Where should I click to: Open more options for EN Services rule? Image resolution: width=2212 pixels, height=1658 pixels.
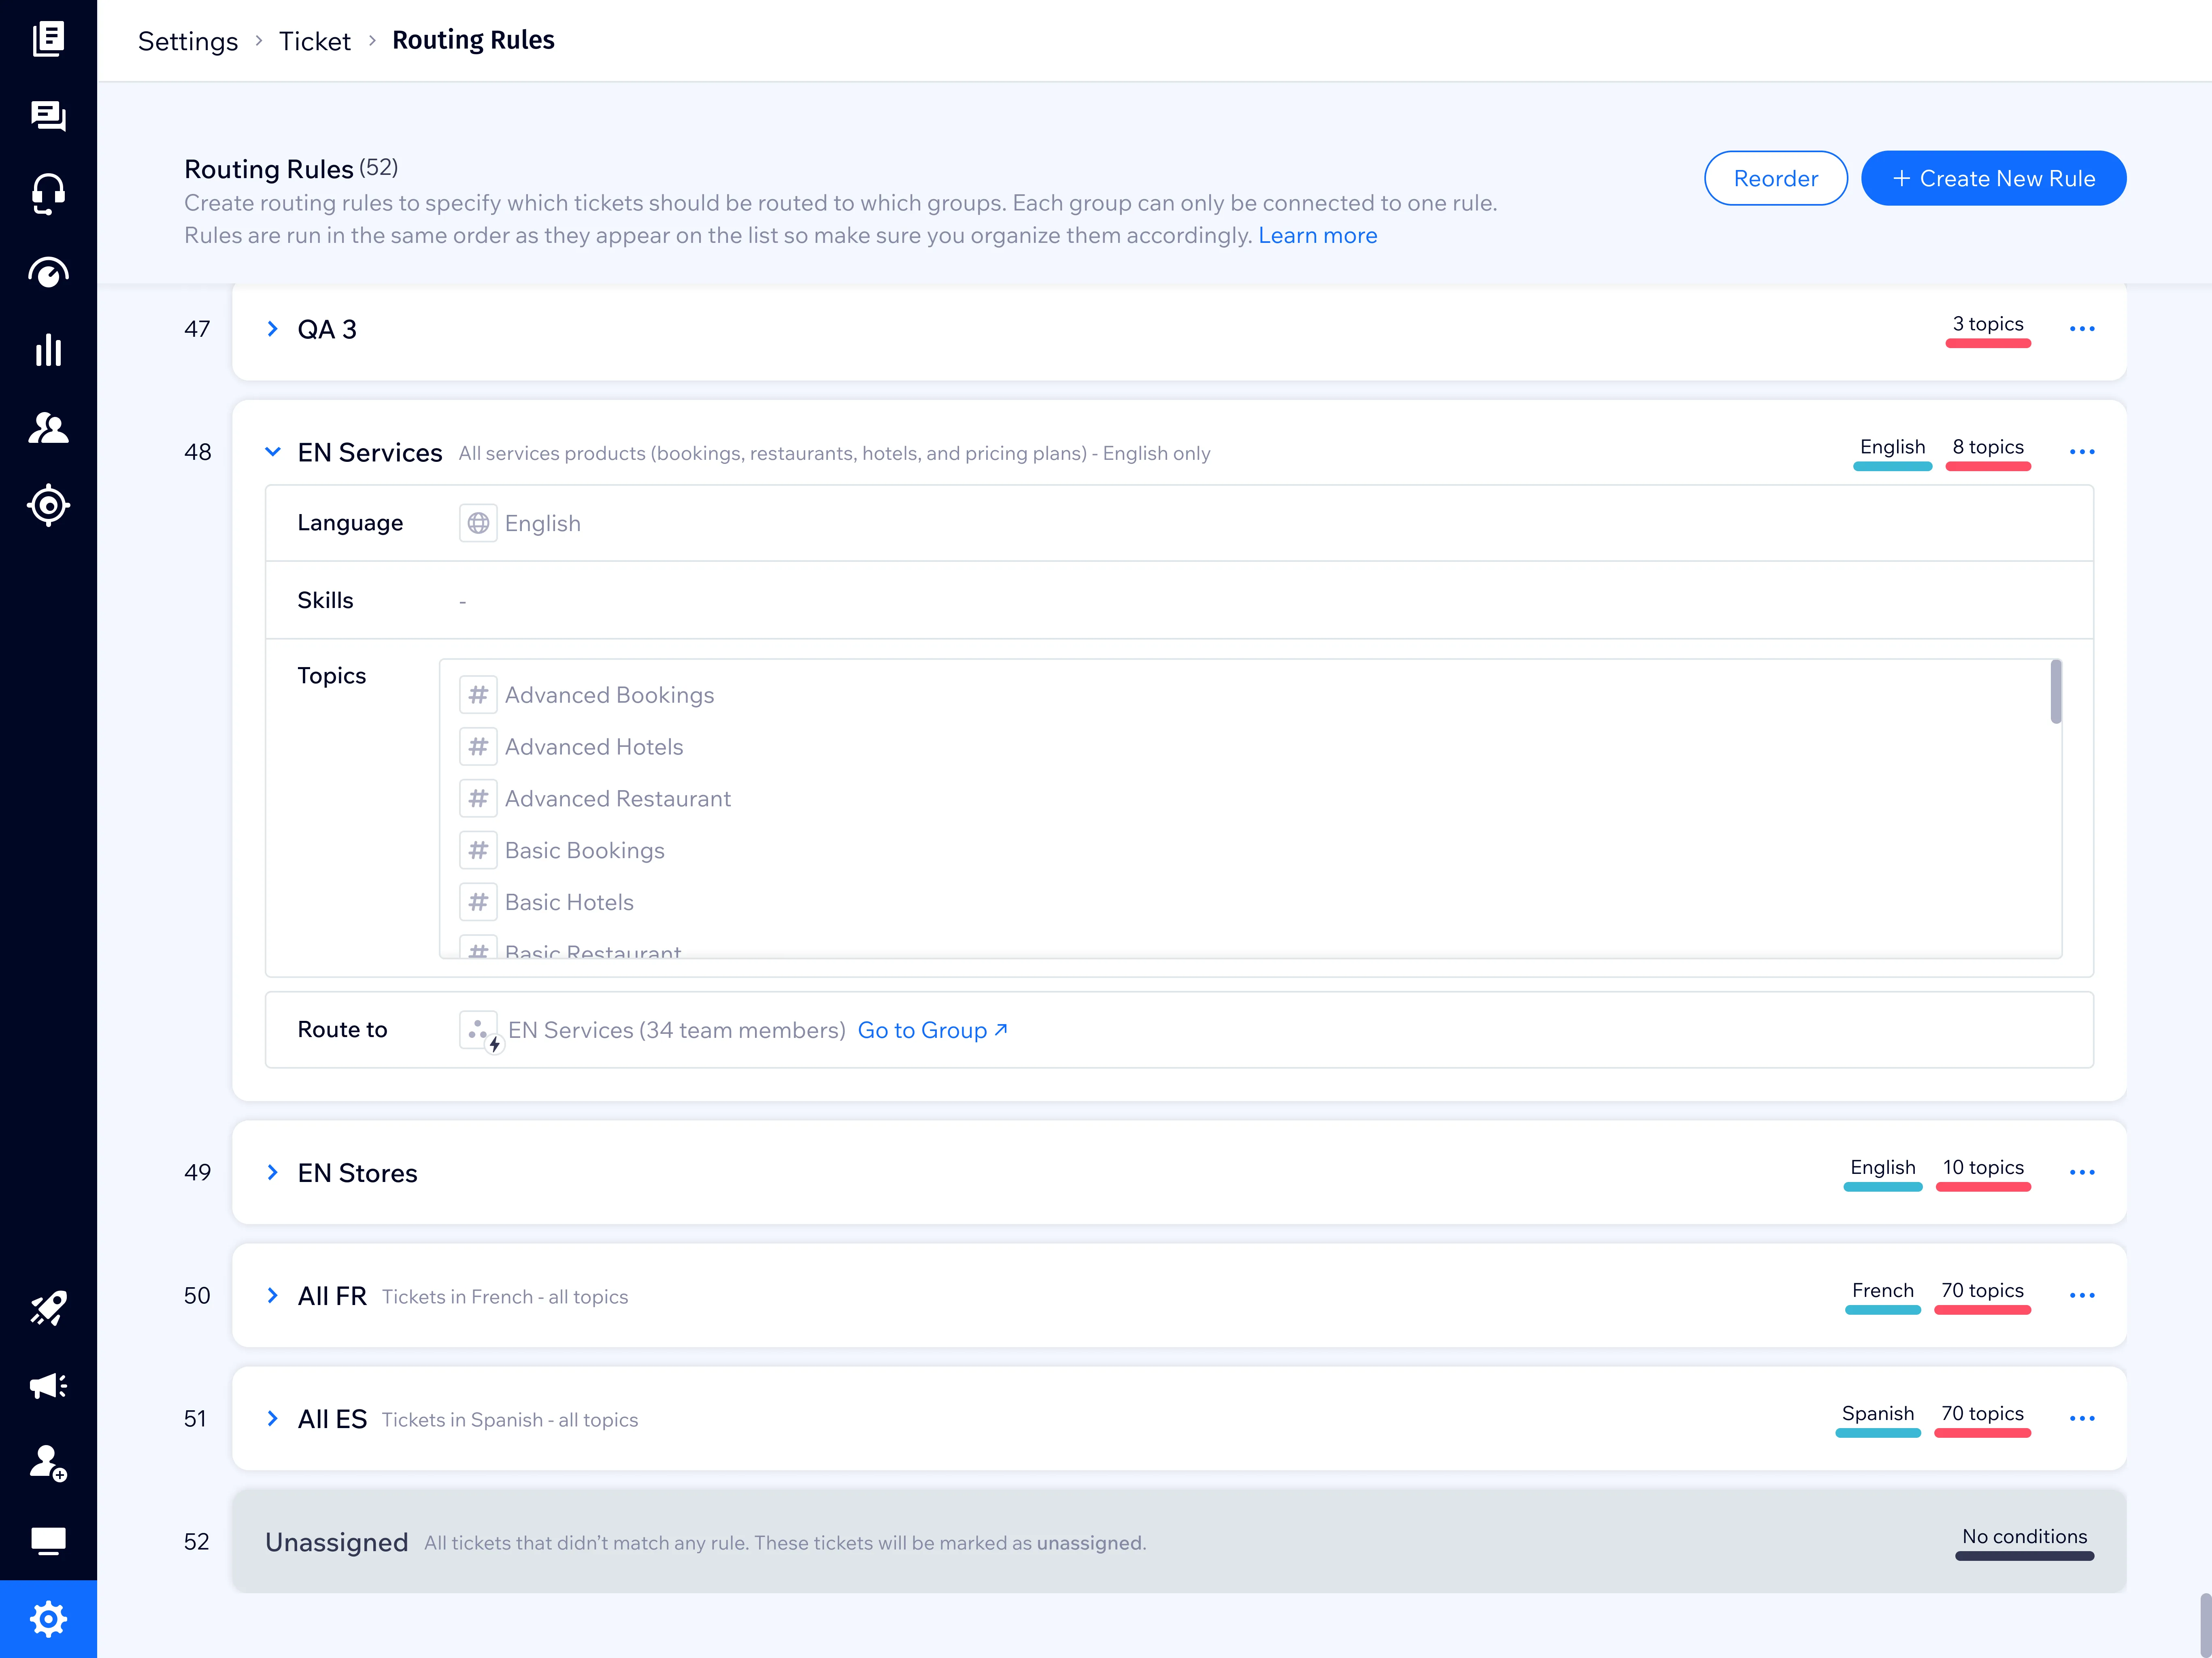click(x=2082, y=452)
